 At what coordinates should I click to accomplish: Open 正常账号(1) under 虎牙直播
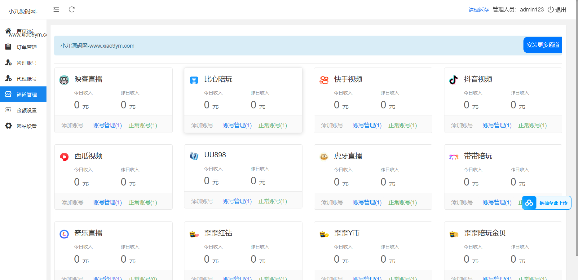(403, 203)
